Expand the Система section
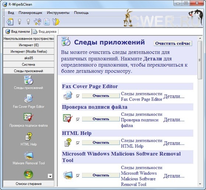206x190 pixels. (29, 64)
